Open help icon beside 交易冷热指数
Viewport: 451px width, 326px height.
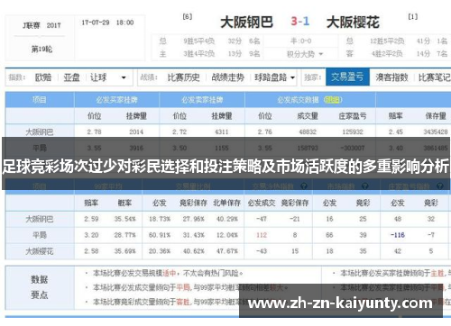tap(304, 186)
